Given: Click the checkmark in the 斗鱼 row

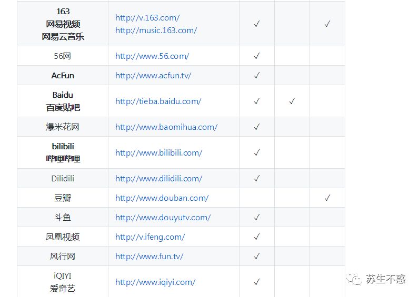Looking at the screenshot, I should [257, 218].
